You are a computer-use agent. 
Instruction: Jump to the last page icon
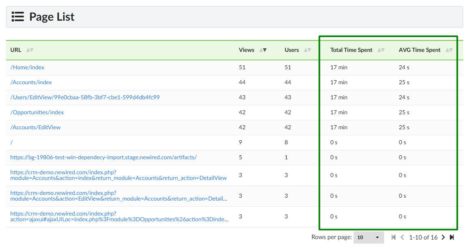[x=452, y=237]
